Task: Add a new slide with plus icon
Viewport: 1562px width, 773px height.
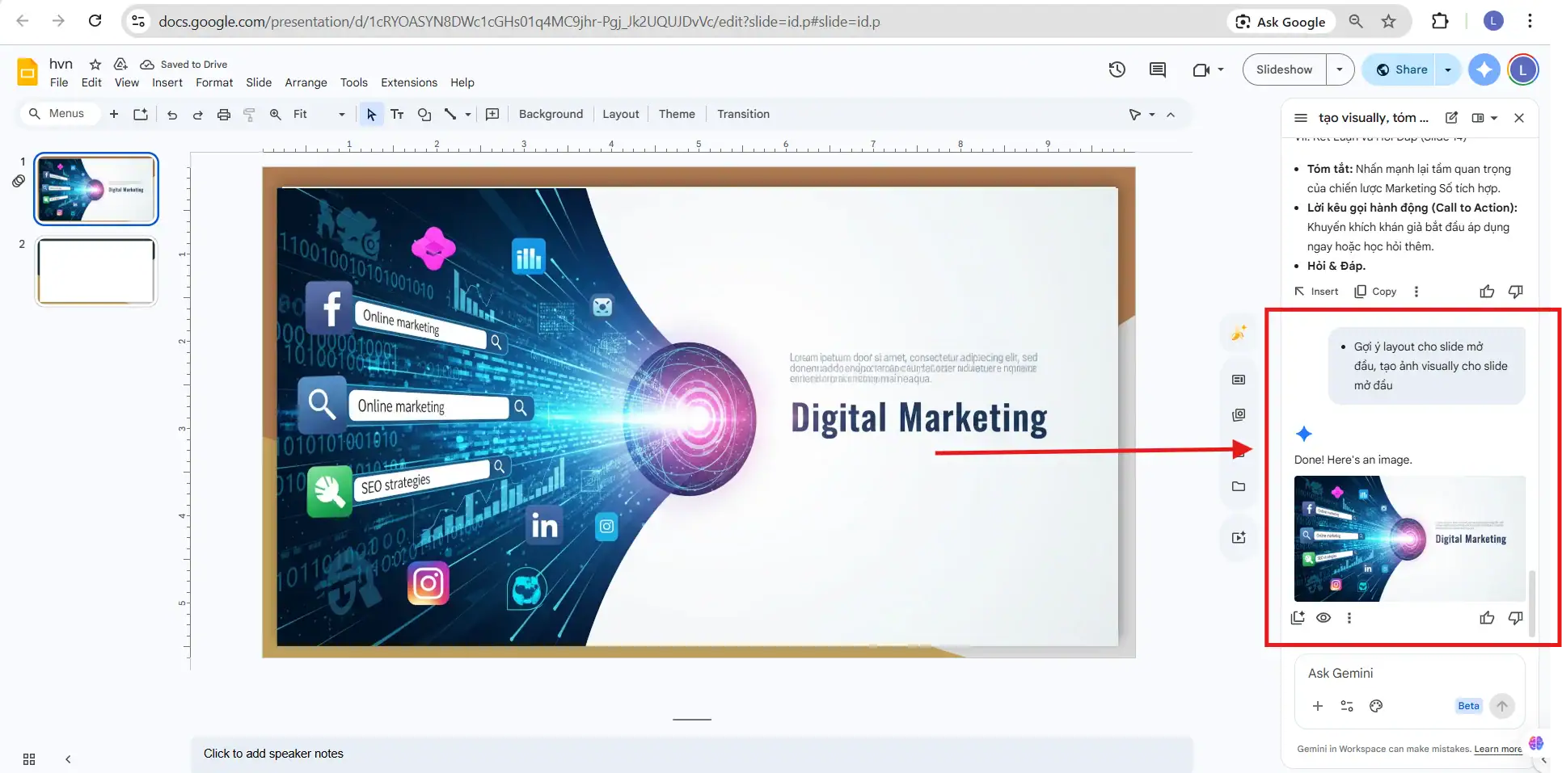Action: (x=114, y=114)
